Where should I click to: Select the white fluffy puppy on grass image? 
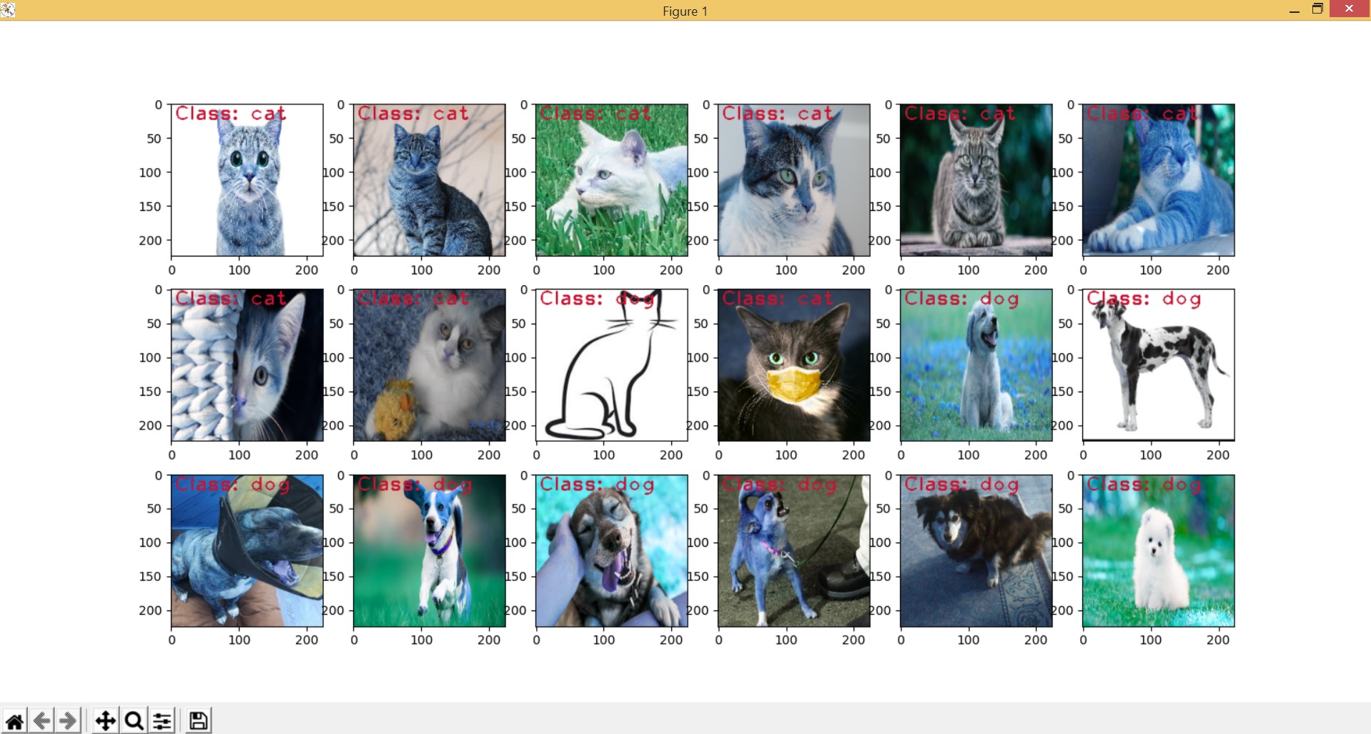[1158, 549]
